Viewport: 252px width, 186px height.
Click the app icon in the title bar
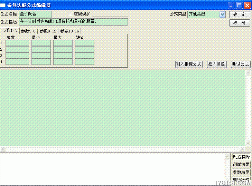click(x=3, y=5)
